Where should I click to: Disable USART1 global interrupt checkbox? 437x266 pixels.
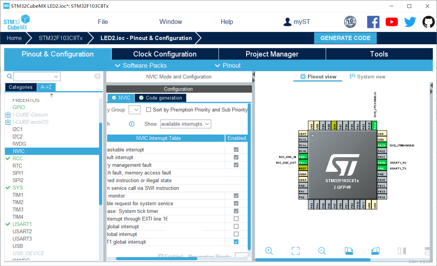[236, 242]
